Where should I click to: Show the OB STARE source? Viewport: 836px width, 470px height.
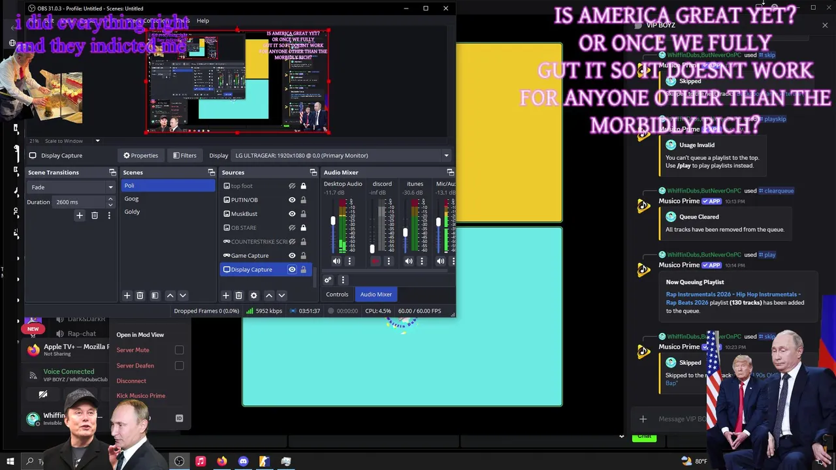click(x=292, y=228)
